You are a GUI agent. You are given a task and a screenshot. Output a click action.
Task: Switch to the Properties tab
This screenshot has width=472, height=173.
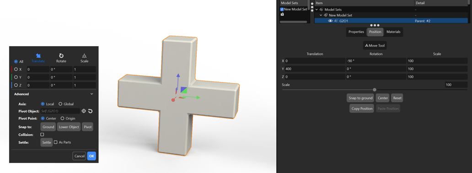pyautogui.click(x=356, y=32)
